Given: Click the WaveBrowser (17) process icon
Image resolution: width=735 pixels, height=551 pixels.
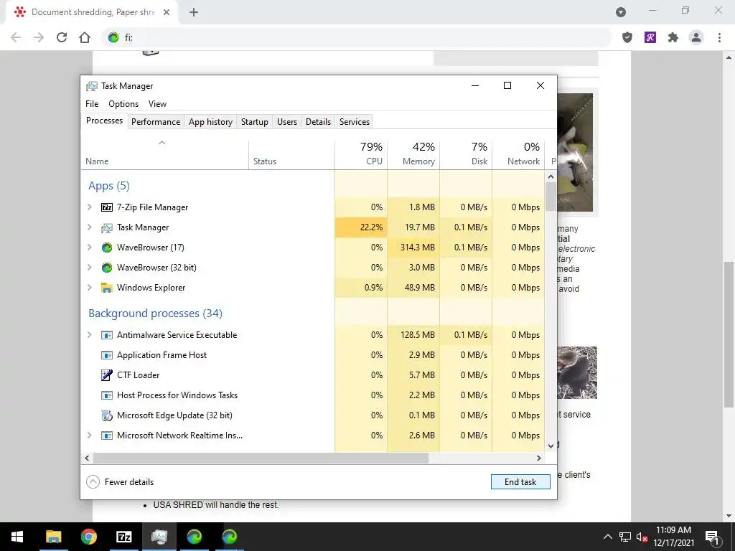Looking at the screenshot, I should tap(107, 248).
